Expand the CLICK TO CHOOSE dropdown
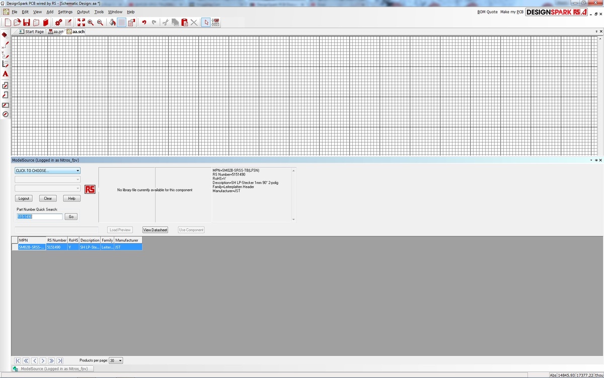 pyautogui.click(x=47, y=170)
